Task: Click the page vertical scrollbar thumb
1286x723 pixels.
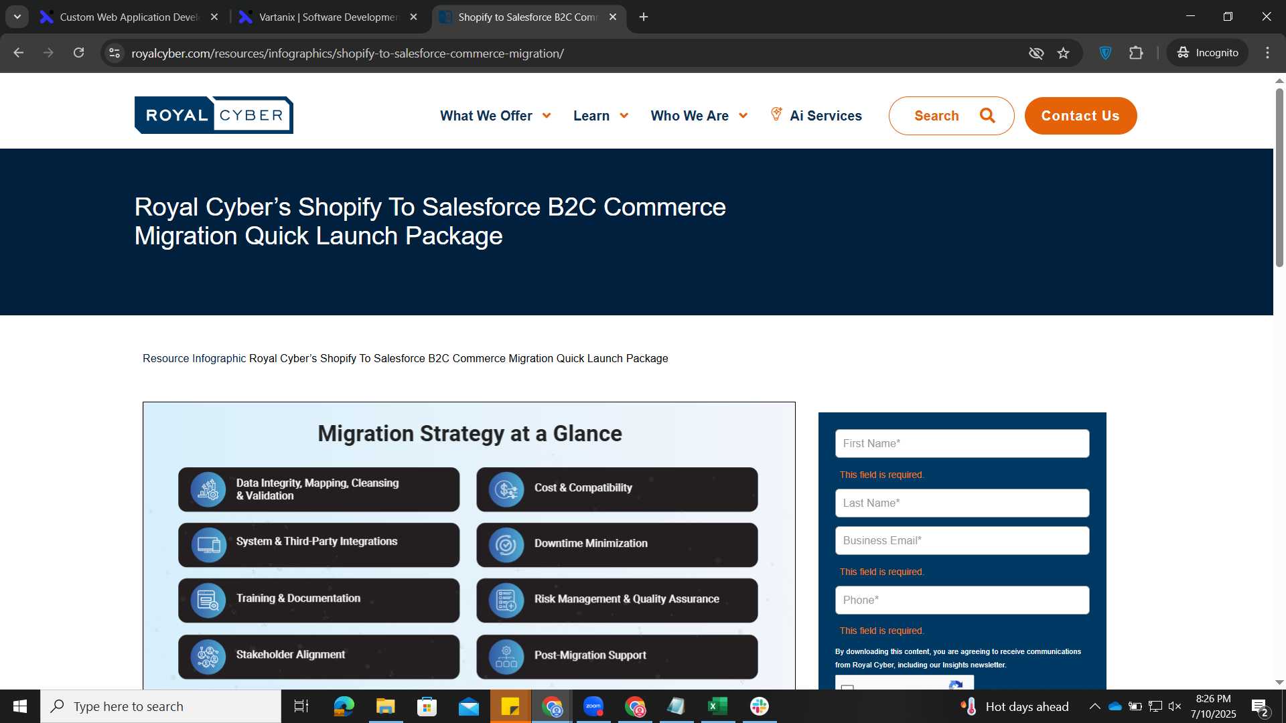Action: (1279, 177)
